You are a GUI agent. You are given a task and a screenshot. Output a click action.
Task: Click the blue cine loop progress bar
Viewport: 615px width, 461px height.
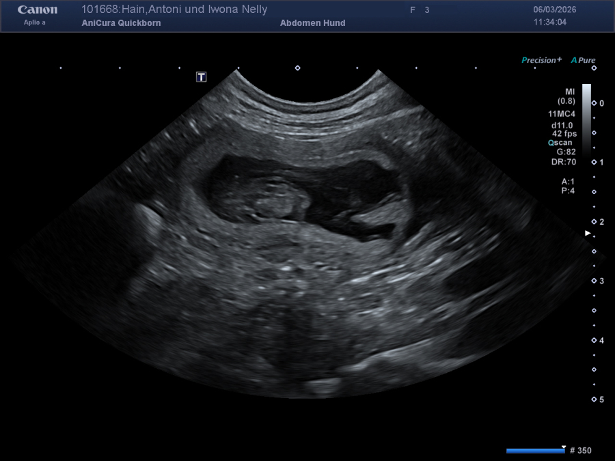click(x=535, y=451)
